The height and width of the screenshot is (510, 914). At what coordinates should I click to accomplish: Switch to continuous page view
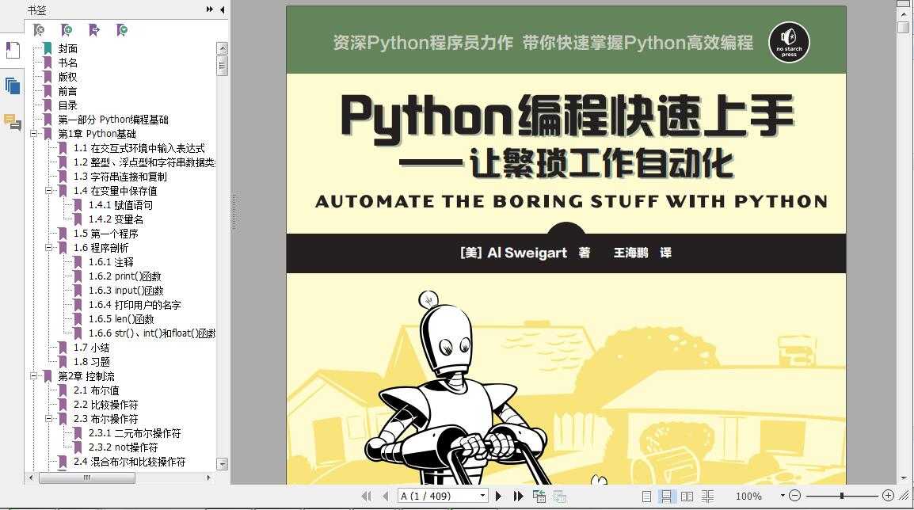tap(665, 496)
